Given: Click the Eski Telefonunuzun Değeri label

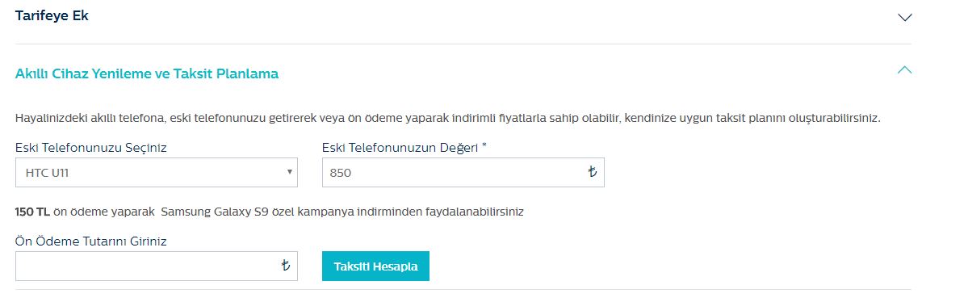Looking at the screenshot, I should tap(404, 148).
